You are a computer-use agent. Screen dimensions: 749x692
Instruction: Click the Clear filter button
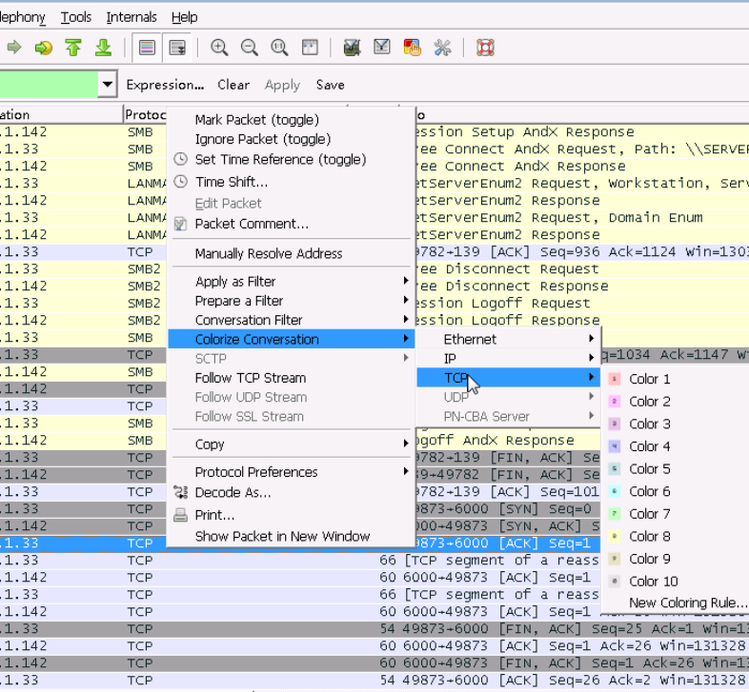pos(233,85)
